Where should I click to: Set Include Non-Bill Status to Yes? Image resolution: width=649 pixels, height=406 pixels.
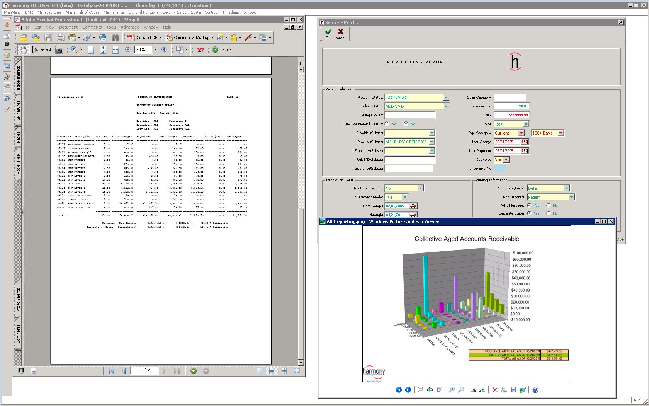387,124
